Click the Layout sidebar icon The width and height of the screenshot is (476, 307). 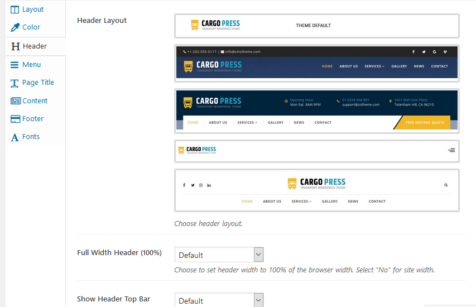click(x=15, y=9)
